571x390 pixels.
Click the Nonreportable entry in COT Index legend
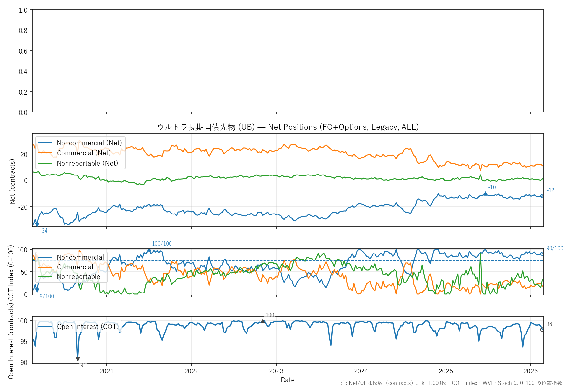(78, 277)
